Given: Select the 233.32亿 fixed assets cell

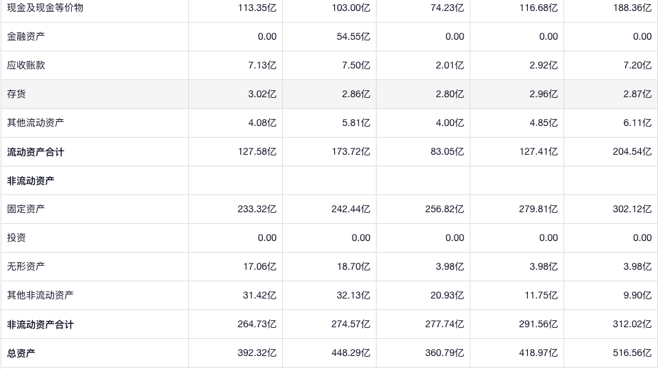Looking at the screenshot, I should click(257, 209).
